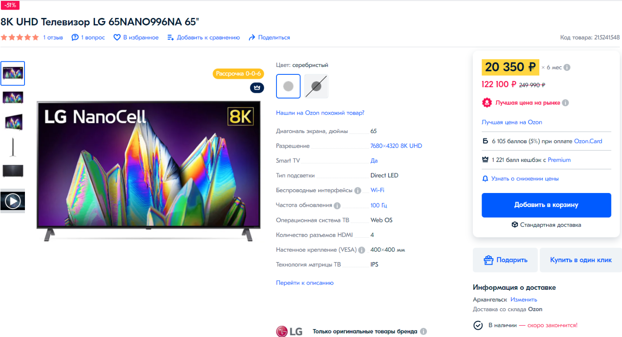Click the info icon beside Беспроводные интерфейсы

click(x=358, y=190)
